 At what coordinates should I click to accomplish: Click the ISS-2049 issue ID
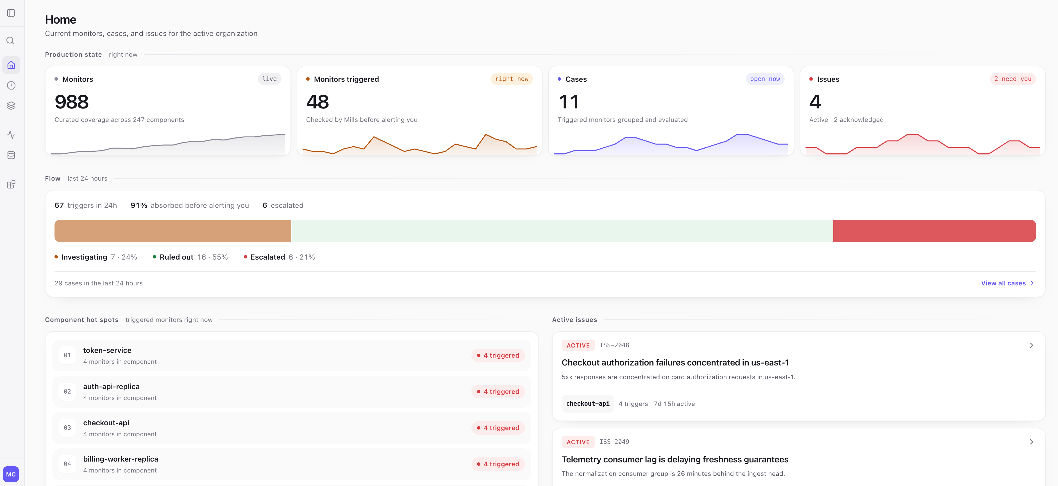click(614, 442)
